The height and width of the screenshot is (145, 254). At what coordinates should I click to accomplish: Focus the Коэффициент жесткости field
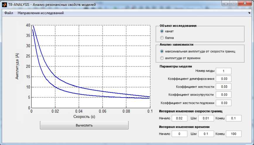pyautogui.click(x=224, y=87)
